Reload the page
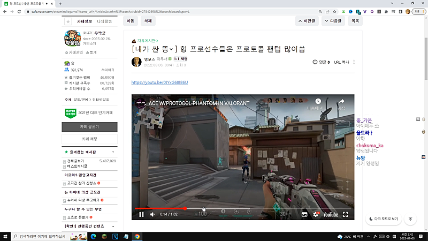The width and height of the screenshot is (428, 241). click(19, 11)
